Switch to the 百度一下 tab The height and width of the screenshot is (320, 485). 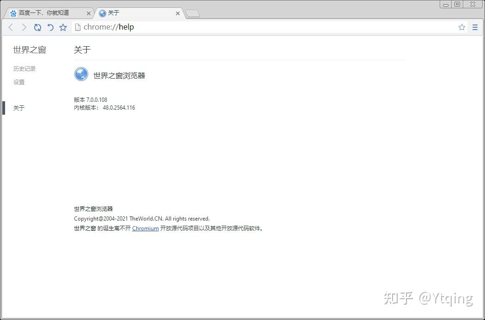click(x=46, y=13)
